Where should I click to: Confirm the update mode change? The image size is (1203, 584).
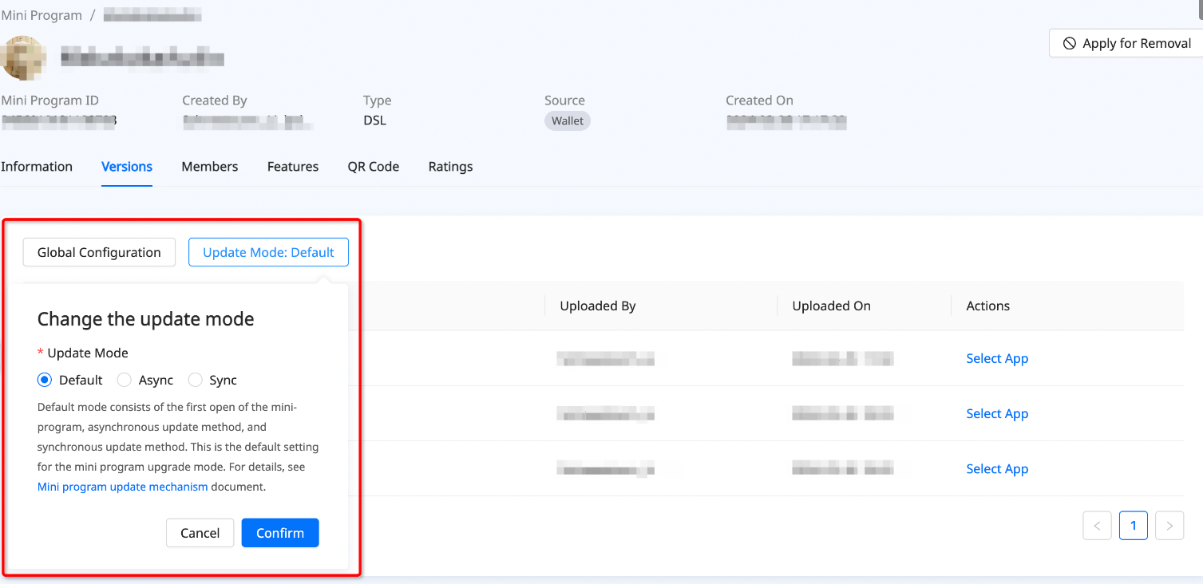[279, 533]
